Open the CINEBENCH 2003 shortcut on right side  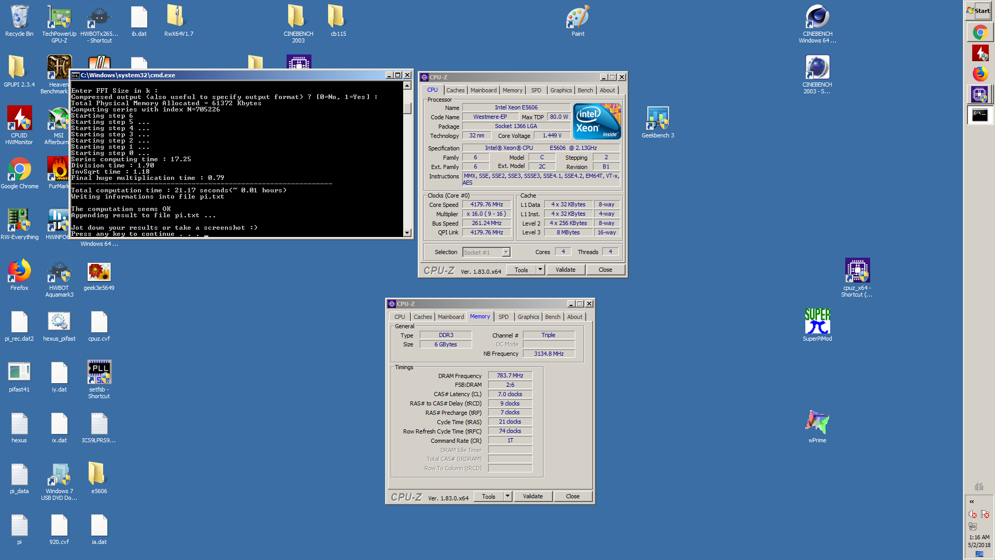click(x=817, y=74)
